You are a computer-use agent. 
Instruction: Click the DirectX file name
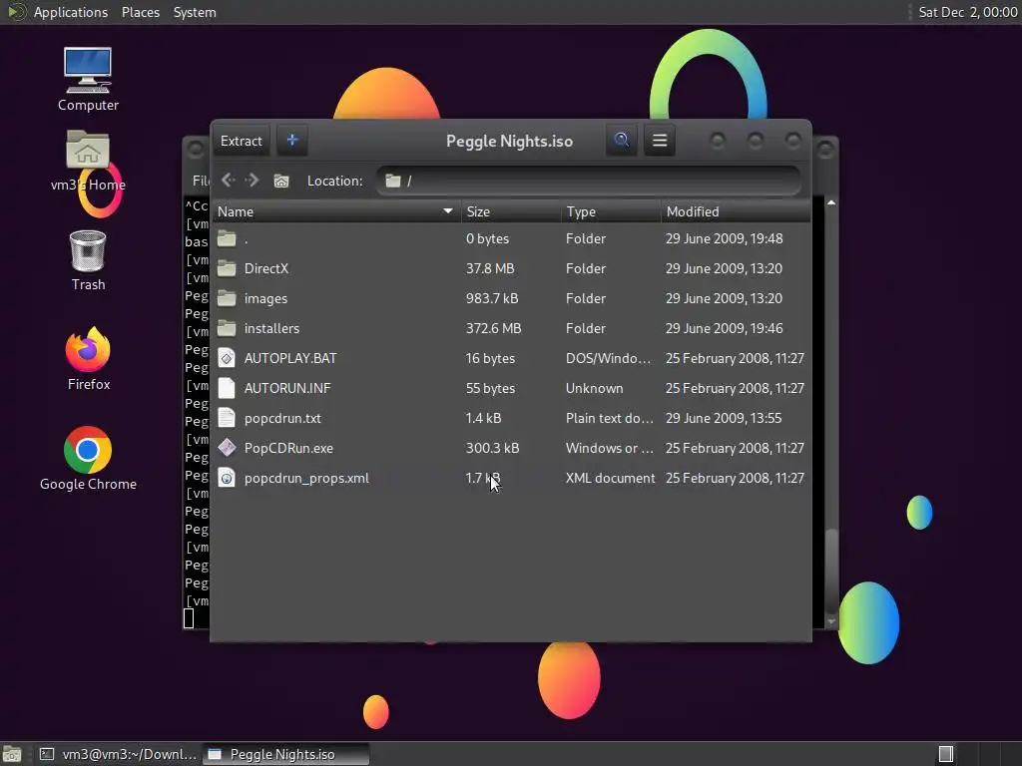(265, 268)
